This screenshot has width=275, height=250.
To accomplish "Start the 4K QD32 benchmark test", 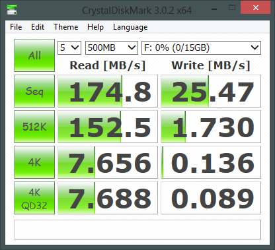I will [x=34, y=198].
